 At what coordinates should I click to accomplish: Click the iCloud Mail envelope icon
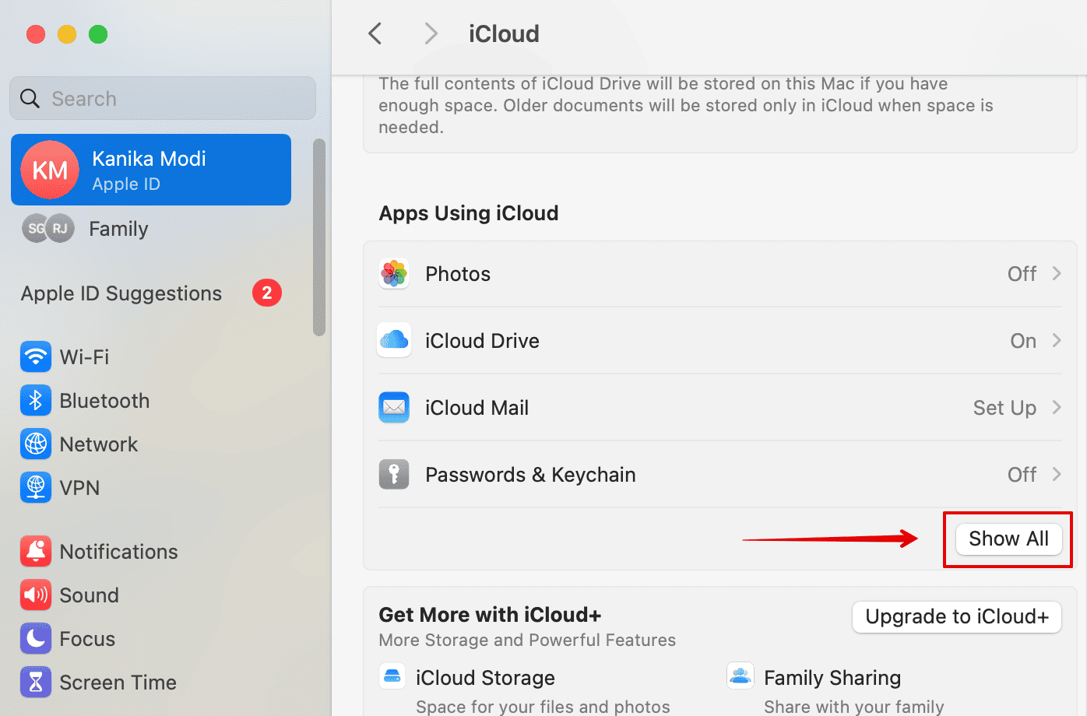click(394, 408)
